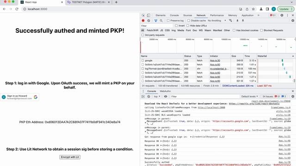Screen dimensions: 296x166
Task: Click the console Filter input field
Action: pyautogui.click(x=204, y=96)
